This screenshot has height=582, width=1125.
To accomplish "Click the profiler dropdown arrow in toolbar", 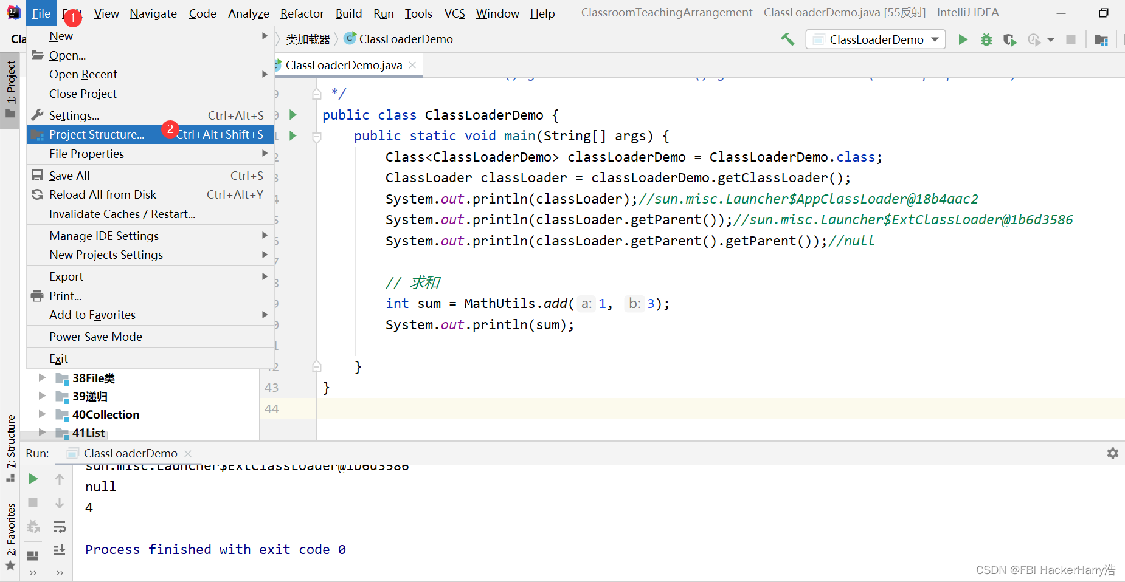I will [1051, 40].
